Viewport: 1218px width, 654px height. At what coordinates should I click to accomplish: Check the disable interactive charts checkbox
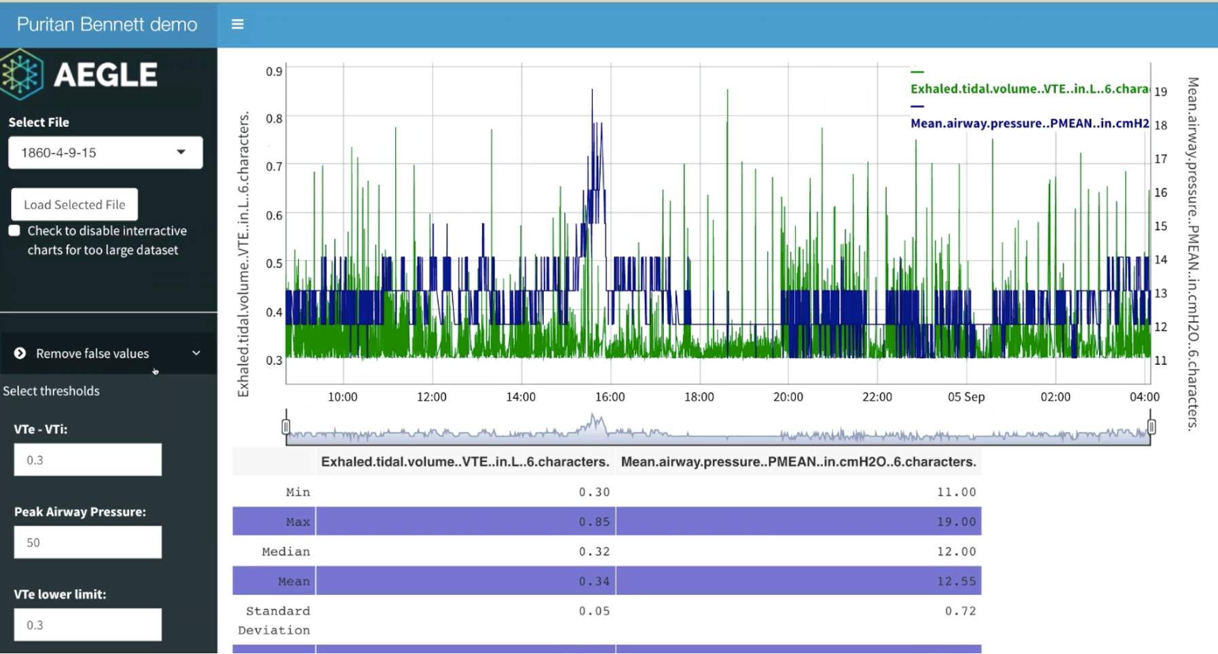click(14, 230)
